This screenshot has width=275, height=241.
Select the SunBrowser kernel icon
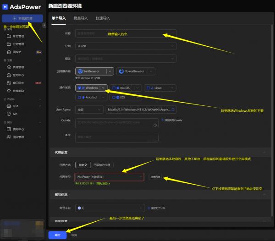coord(80,71)
